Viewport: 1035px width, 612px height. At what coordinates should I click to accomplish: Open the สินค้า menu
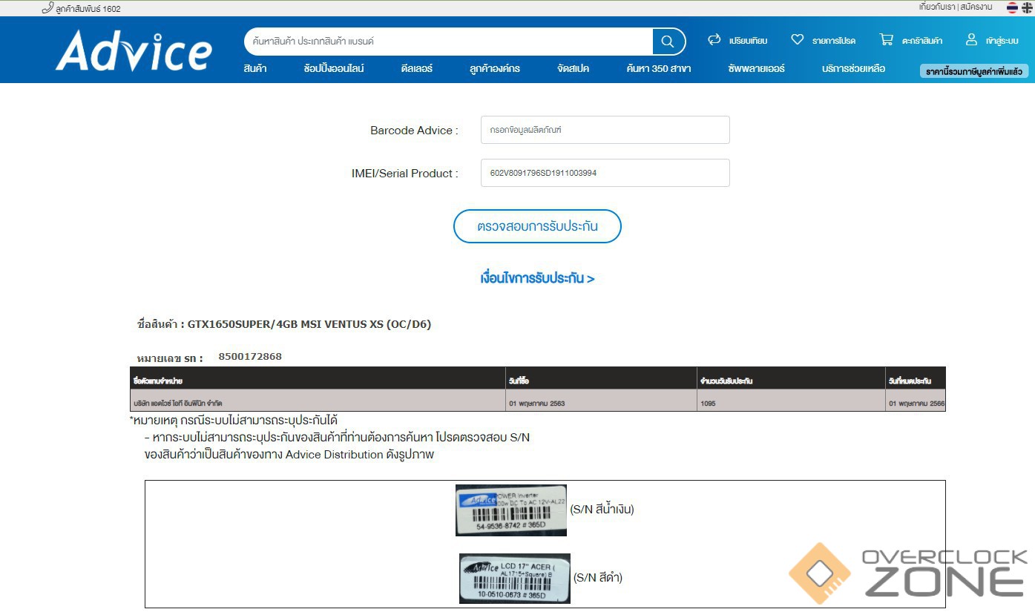click(254, 69)
